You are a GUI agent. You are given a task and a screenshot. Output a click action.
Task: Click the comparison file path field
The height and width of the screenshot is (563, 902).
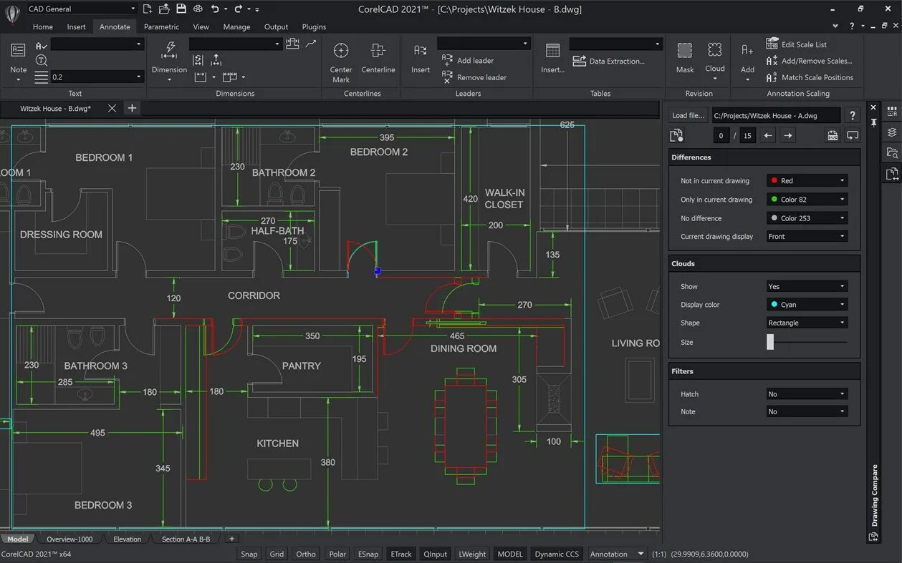[x=774, y=115]
